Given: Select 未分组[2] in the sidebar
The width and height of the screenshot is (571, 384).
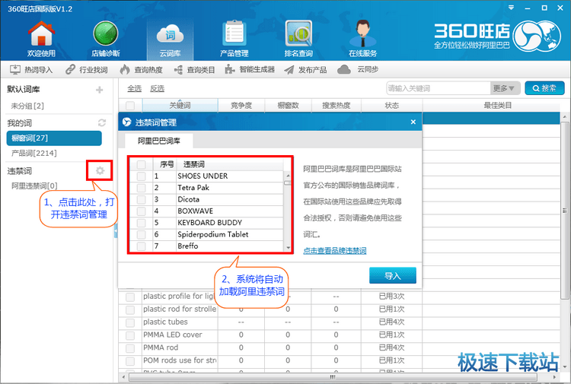Looking at the screenshot, I should pos(27,106).
